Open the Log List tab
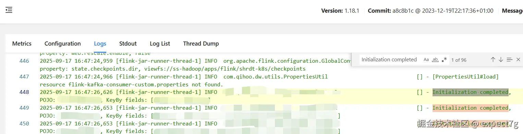Viewport: 523px width, 134px height. (160, 44)
